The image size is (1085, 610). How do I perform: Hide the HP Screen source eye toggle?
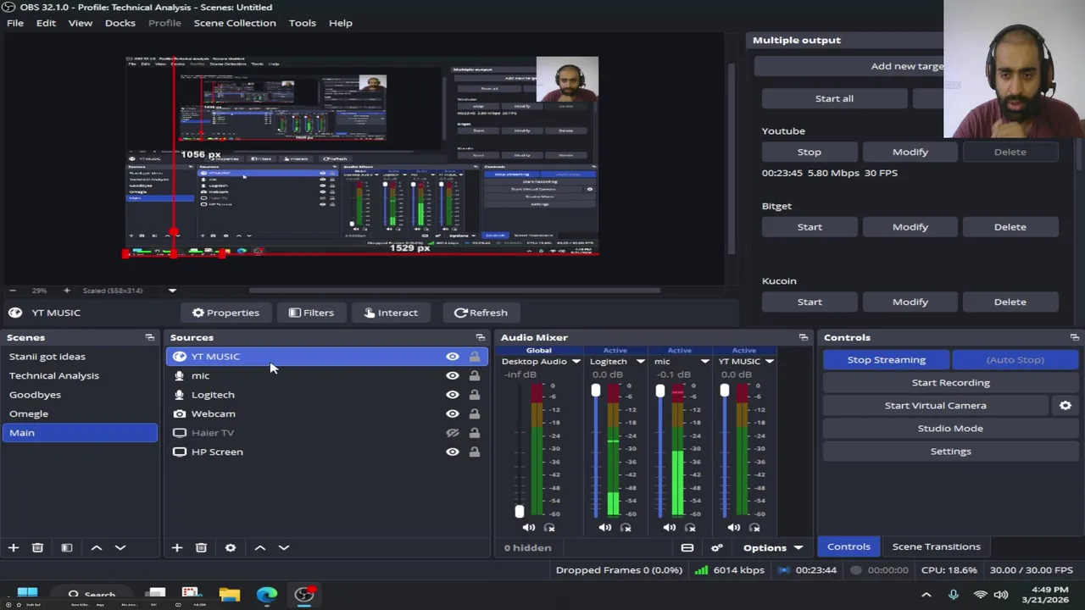tap(453, 452)
